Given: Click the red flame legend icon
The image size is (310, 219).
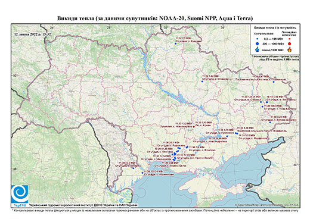Looking at the screenshot, I should click(290, 49).
